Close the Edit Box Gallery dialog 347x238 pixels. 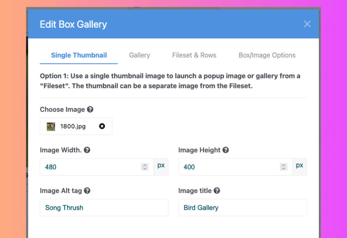pyautogui.click(x=307, y=24)
